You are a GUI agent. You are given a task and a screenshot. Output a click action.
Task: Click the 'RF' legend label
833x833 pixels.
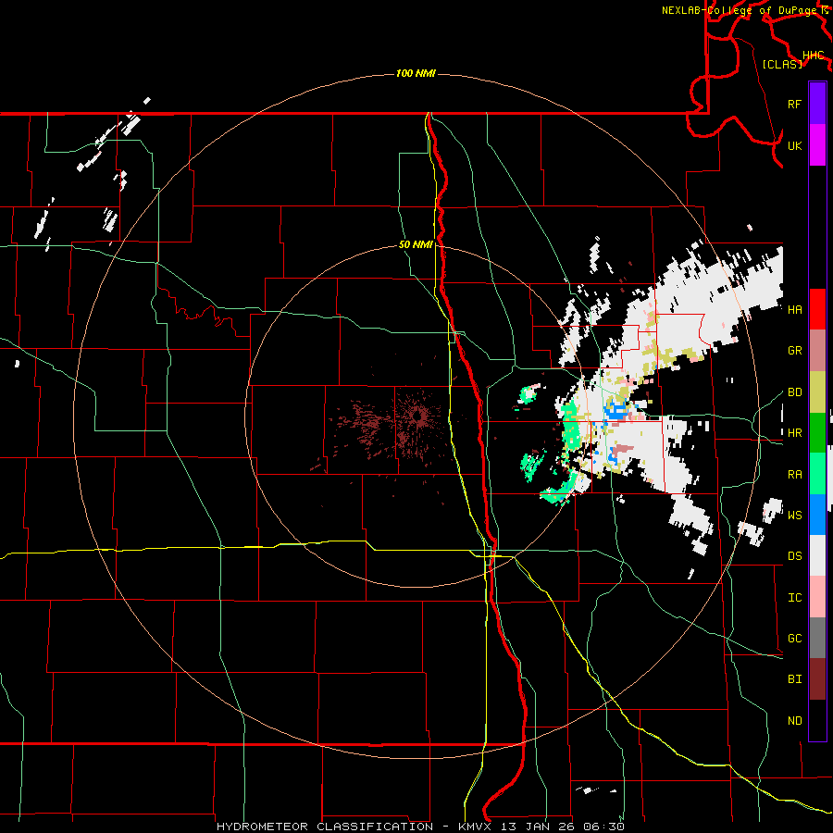pyautogui.click(x=794, y=104)
